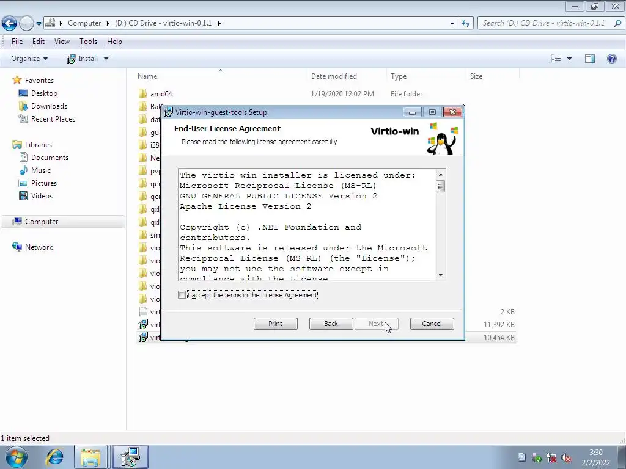The image size is (626, 469).
Task: Open the Documents library
Action: point(50,157)
